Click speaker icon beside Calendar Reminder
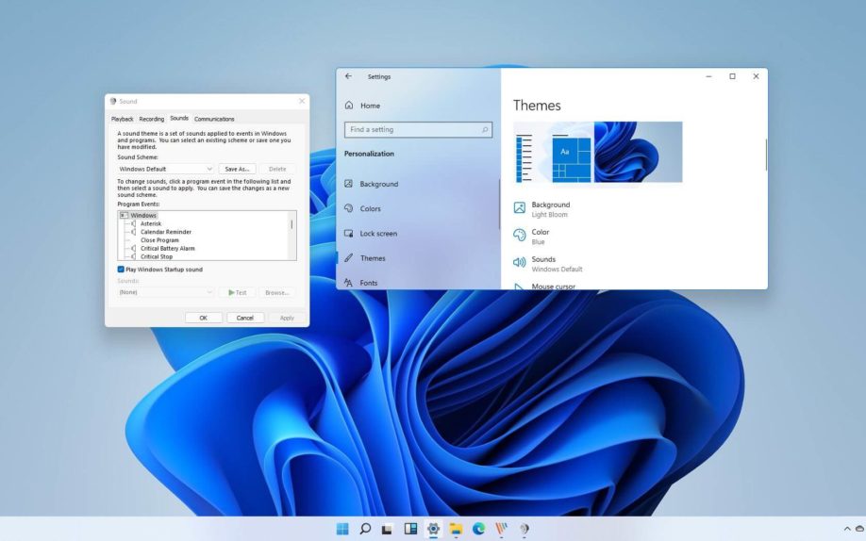 pos(133,232)
